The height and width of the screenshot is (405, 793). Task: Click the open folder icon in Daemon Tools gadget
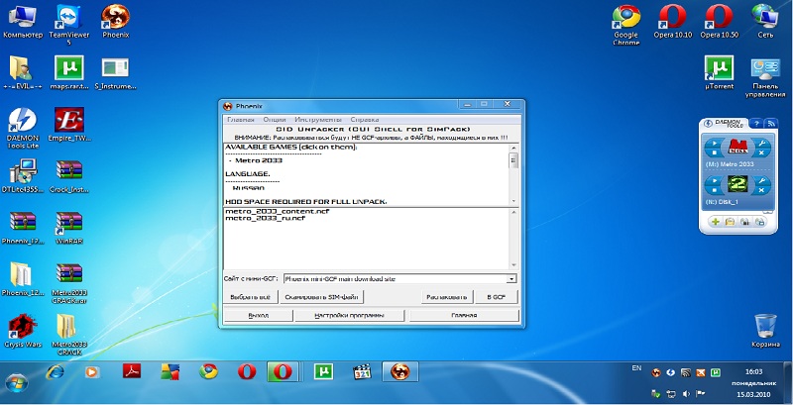pos(730,221)
